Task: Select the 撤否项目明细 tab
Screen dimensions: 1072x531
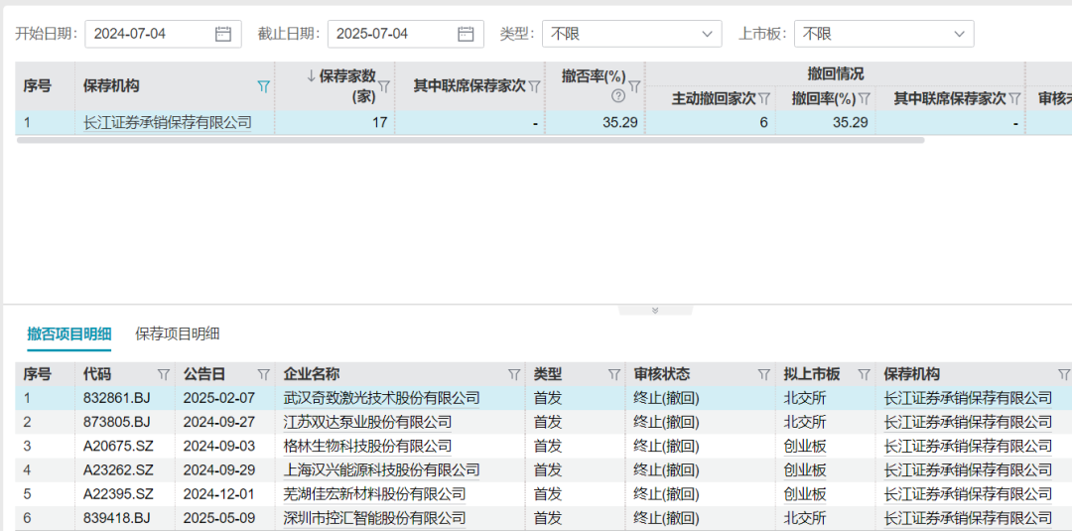Action: click(69, 333)
